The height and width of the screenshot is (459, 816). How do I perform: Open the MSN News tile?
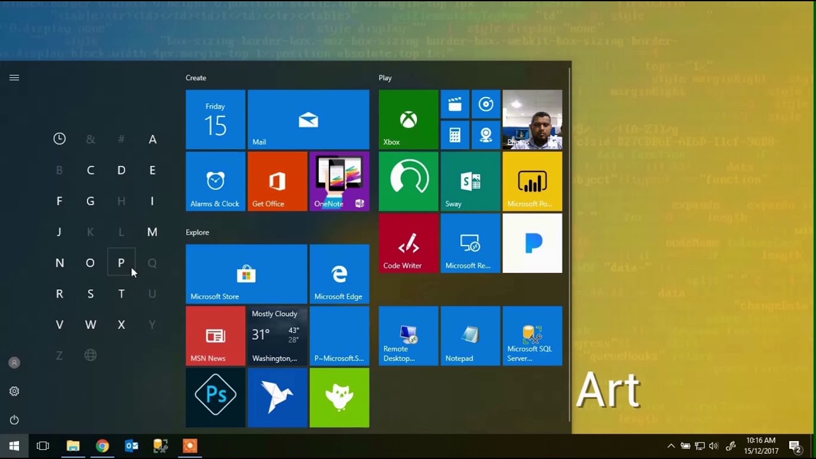215,335
